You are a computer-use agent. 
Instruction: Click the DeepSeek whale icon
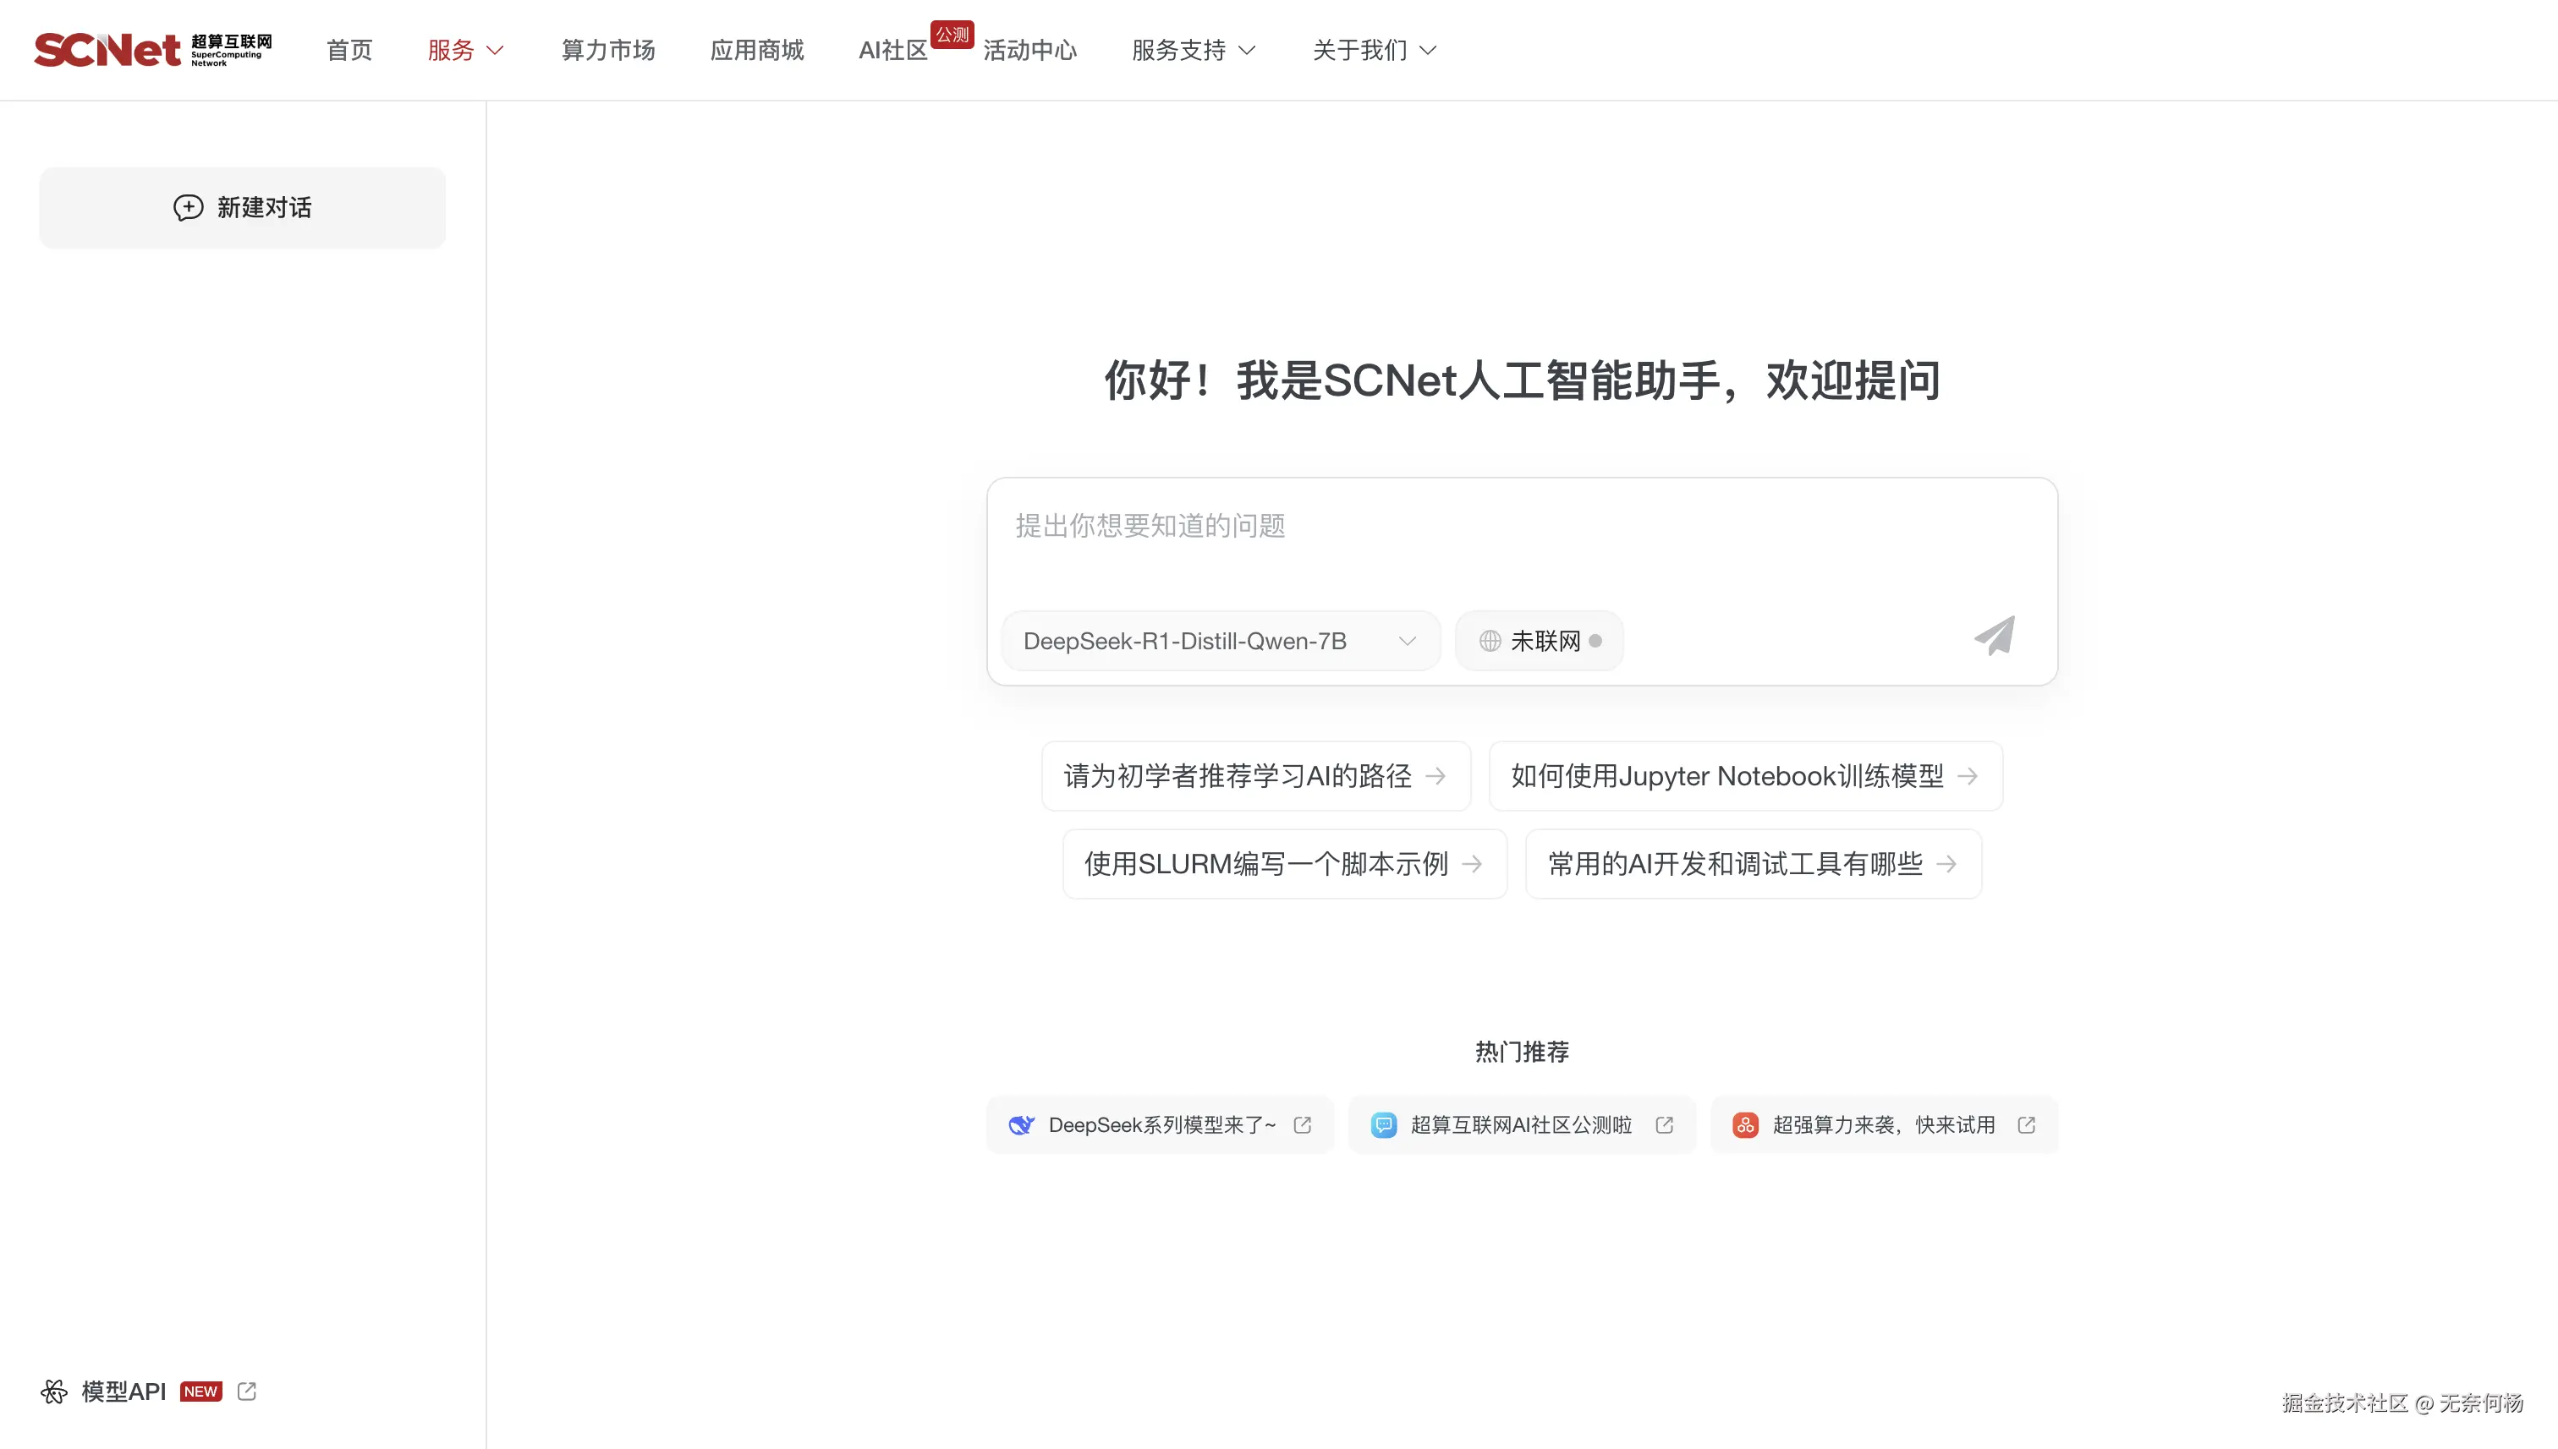click(1021, 1124)
